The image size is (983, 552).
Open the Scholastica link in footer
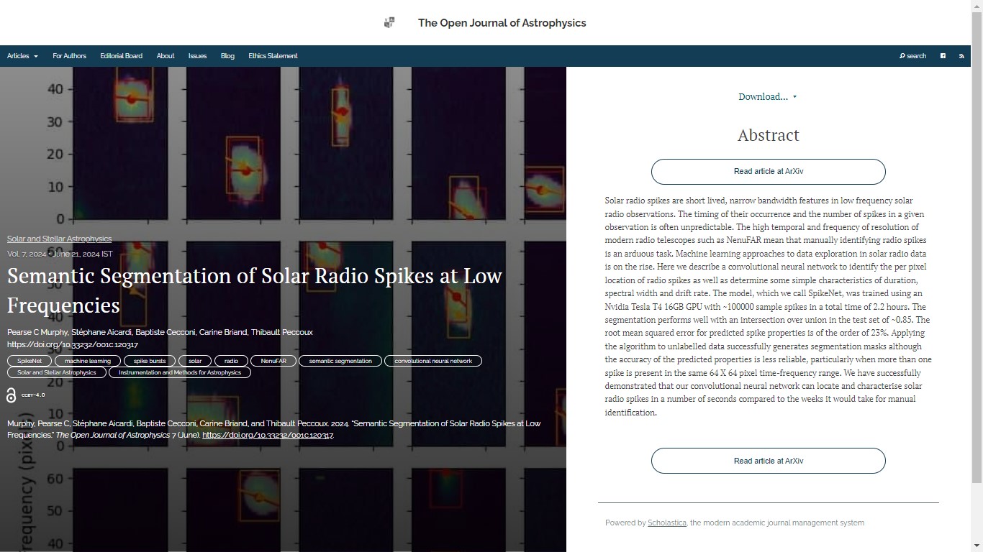click(666, 523)
